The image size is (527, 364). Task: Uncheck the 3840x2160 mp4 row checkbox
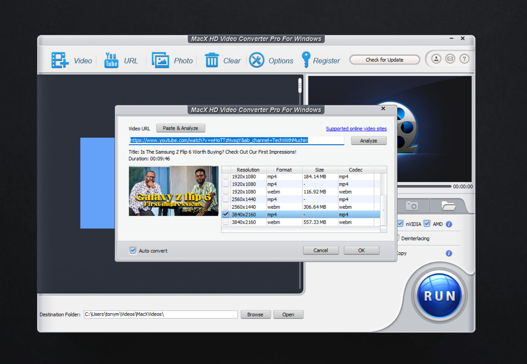click(226, 214)
